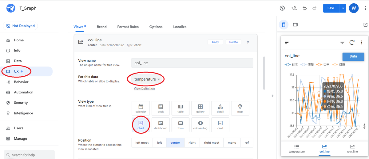Image resolution: width=369 pixels, height=159 pixels.
Task: Select the gallery view type
Action: (x=200, y=108)
